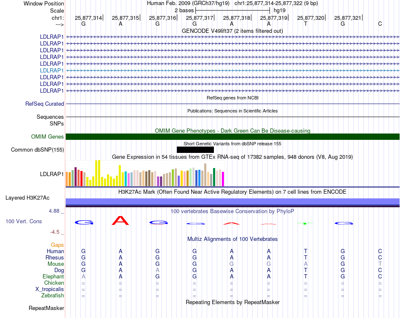Click gray A in the Dog row
This screenshot has width=400, height=318.
tap(157, 270)
